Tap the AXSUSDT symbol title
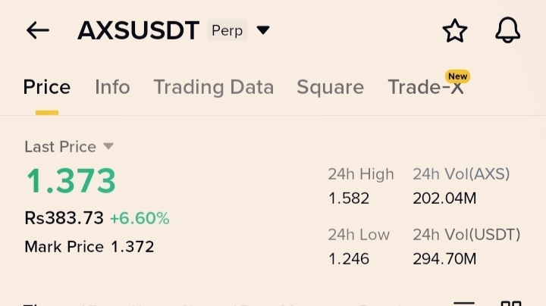The image size is (546, 306). pyautogui.click(x=138, y=30)
